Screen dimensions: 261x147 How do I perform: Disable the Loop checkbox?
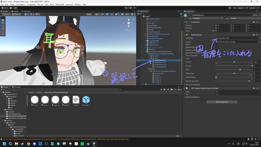coord(216,58)
